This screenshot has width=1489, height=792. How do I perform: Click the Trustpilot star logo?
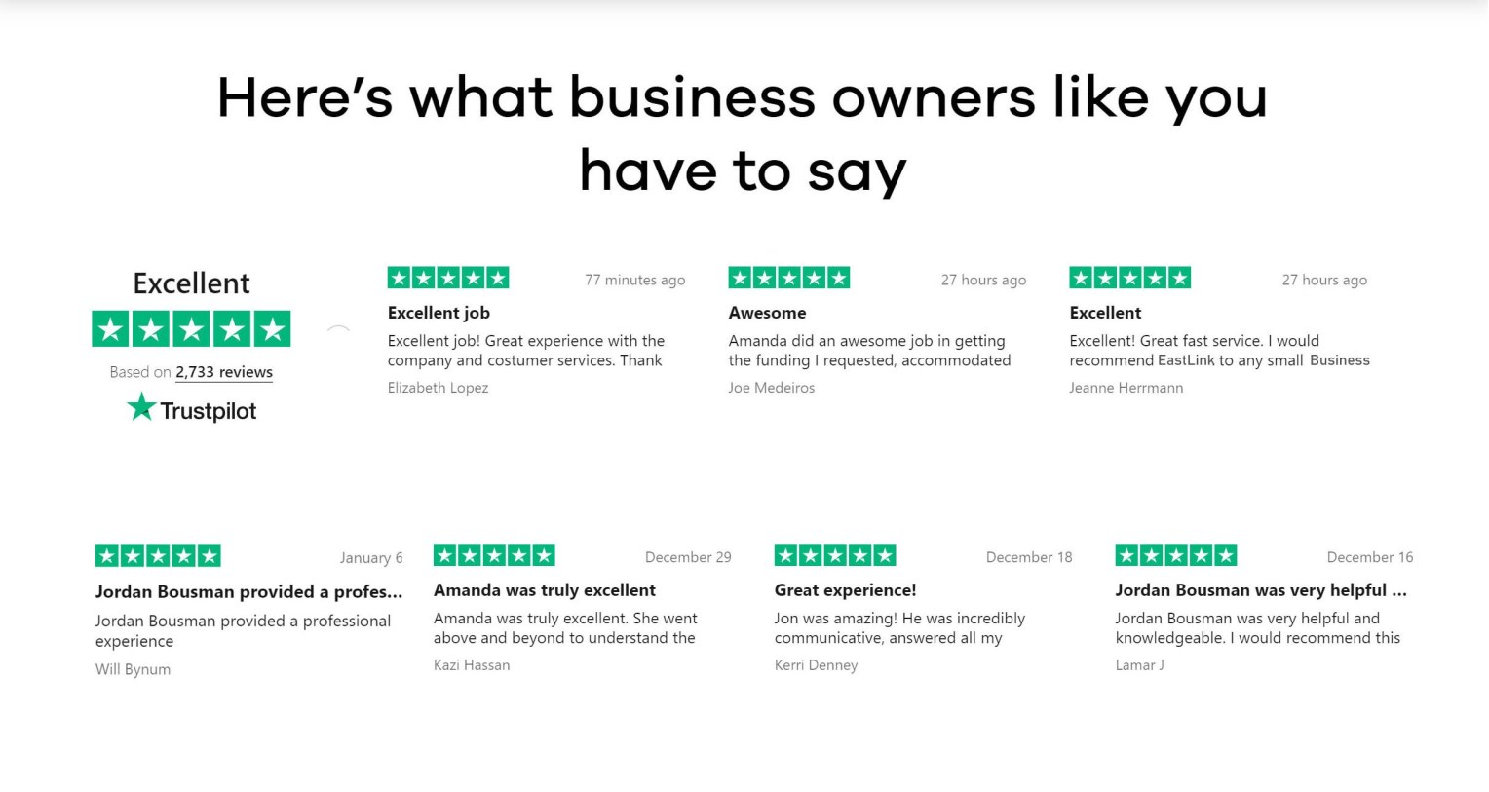pos(141,407)
